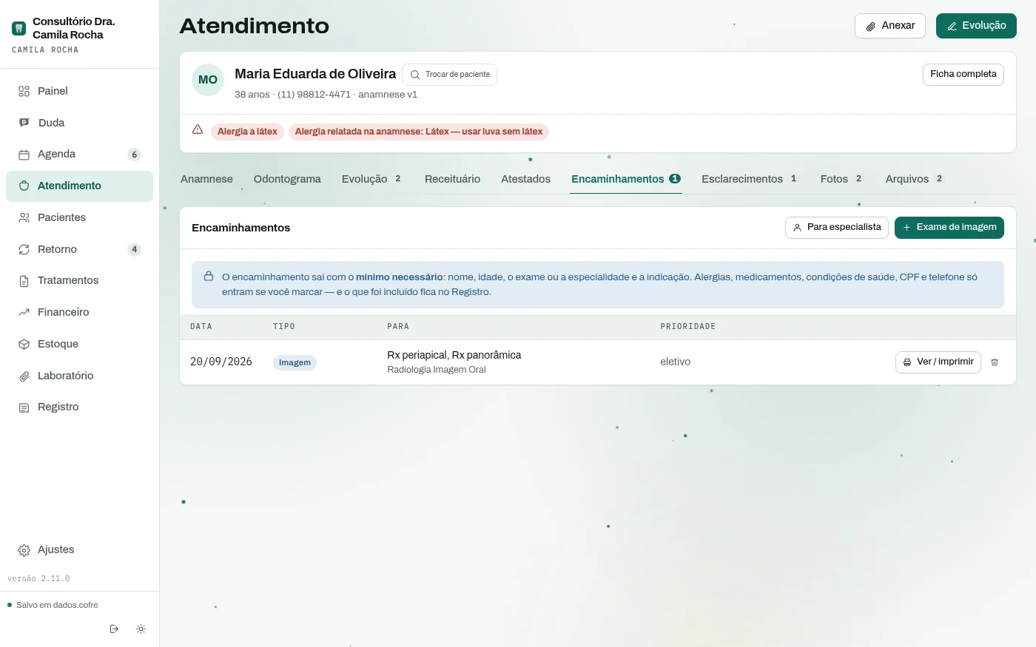
Task: Click Ver / imprimir for the referral
Action: [938, 362]
